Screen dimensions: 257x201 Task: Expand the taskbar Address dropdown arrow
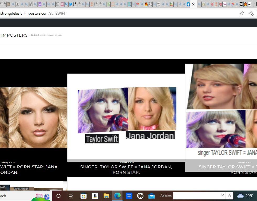click(x=222, y=195)
